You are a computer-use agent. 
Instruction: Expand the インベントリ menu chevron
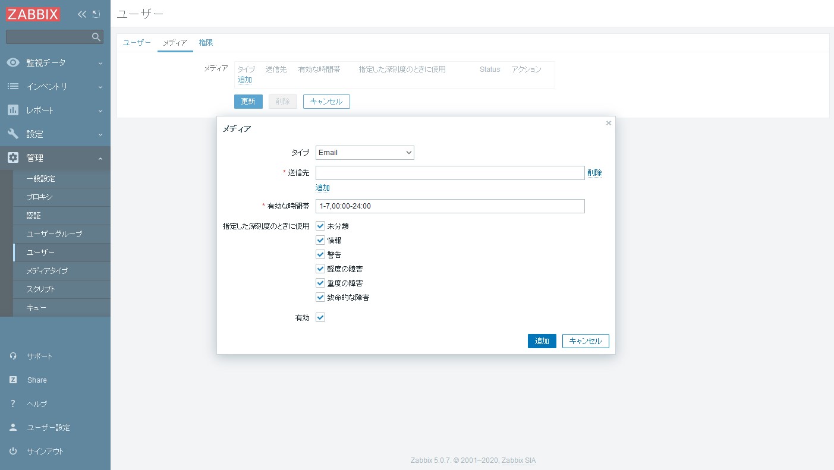pos(100,87)
